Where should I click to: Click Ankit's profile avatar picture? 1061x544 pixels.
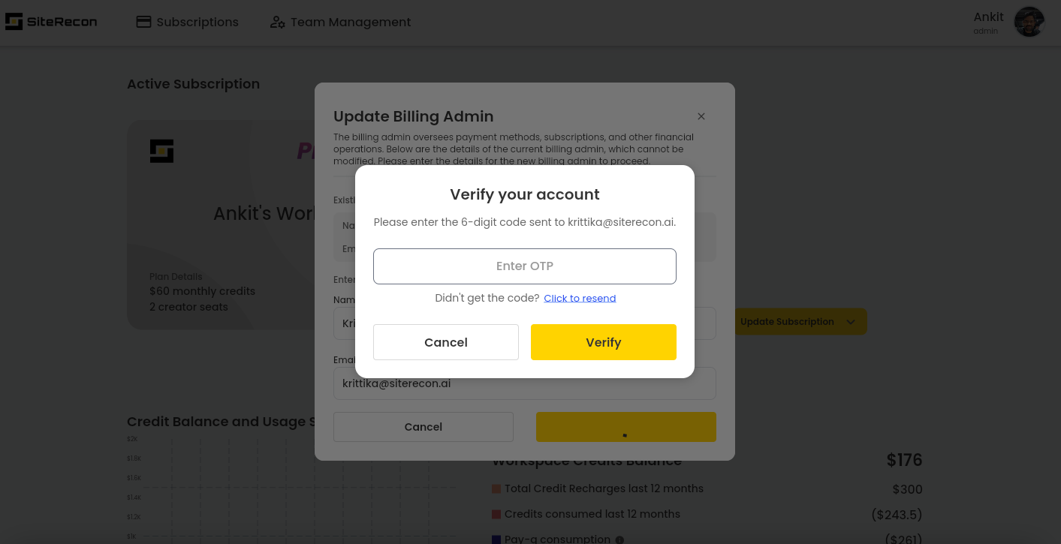pos(1029,22)
